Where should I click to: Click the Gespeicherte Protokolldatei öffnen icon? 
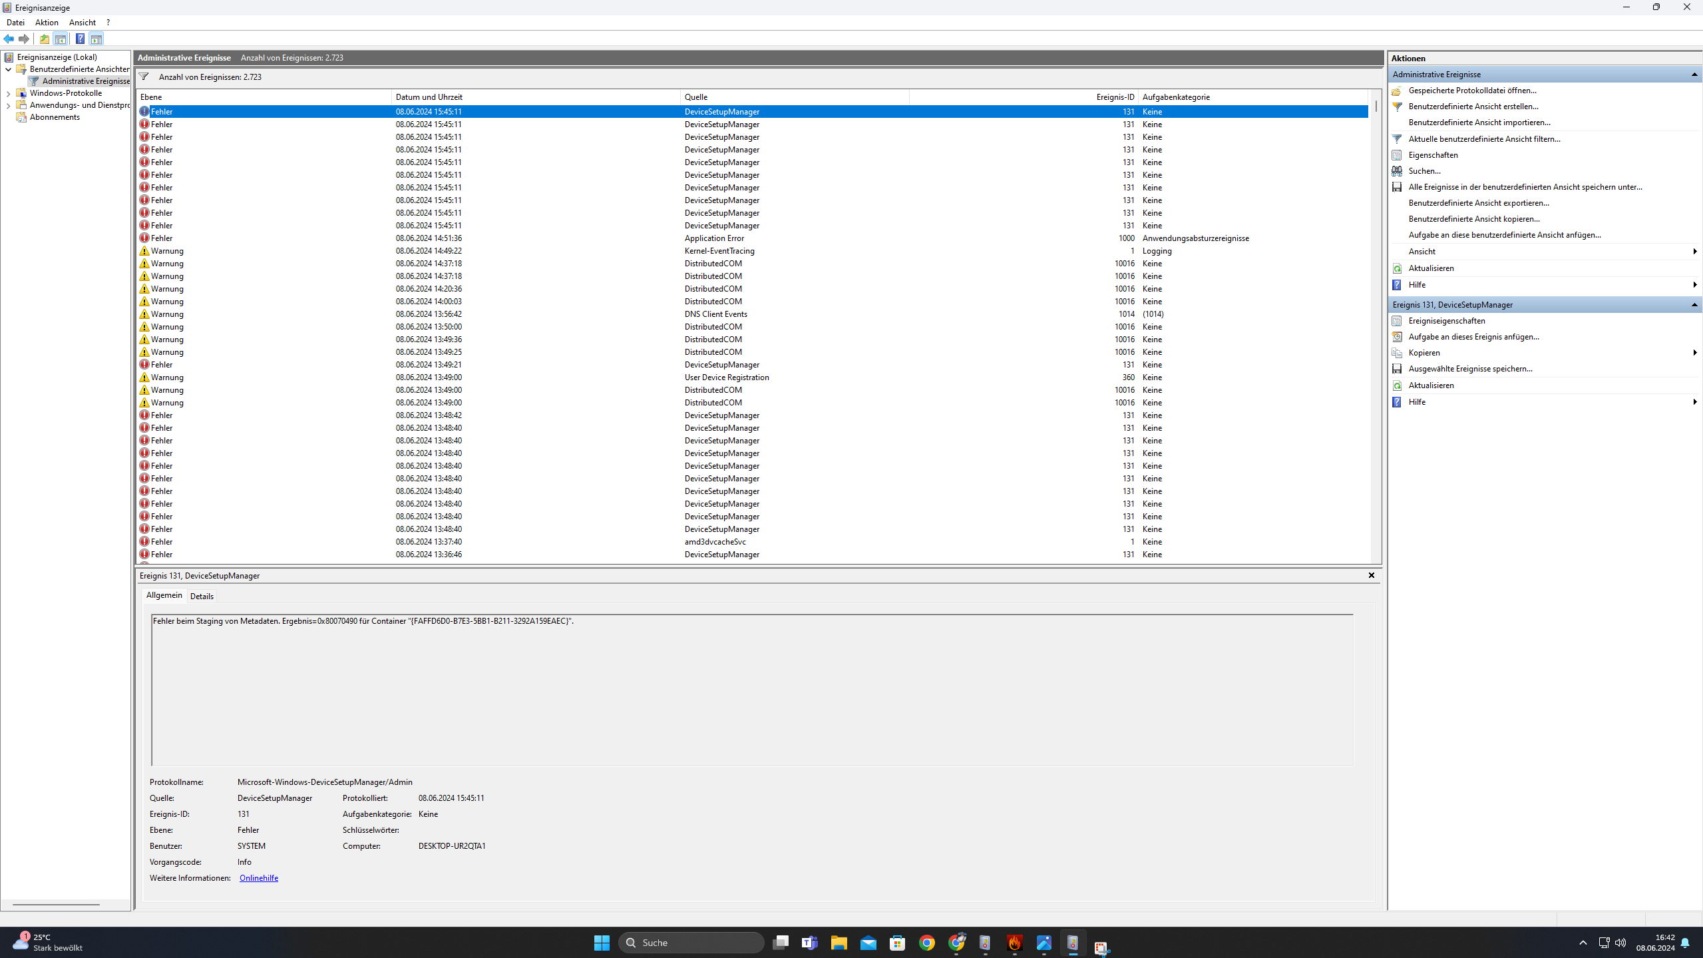[x=1397, y=91]
